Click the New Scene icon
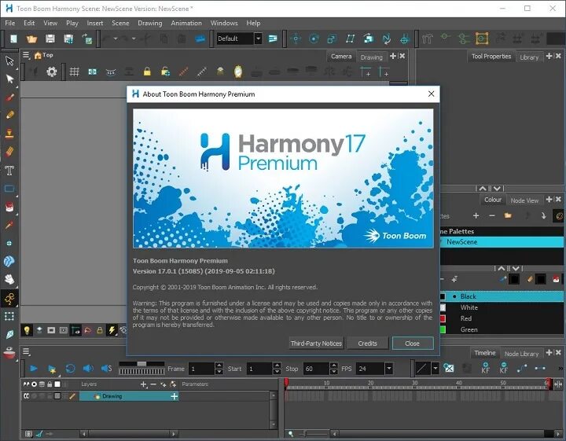 click(x=13, y=39)
